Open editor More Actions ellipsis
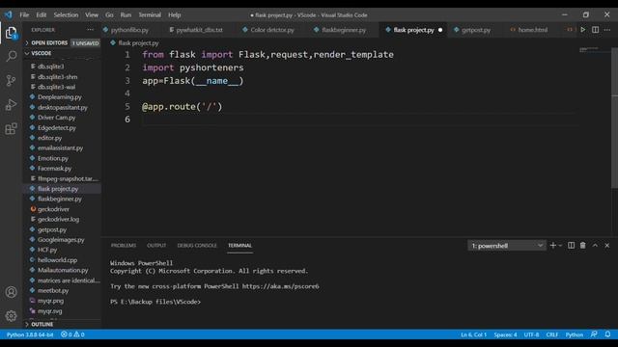This screenshot has width=618, height=347. point(607,30)
